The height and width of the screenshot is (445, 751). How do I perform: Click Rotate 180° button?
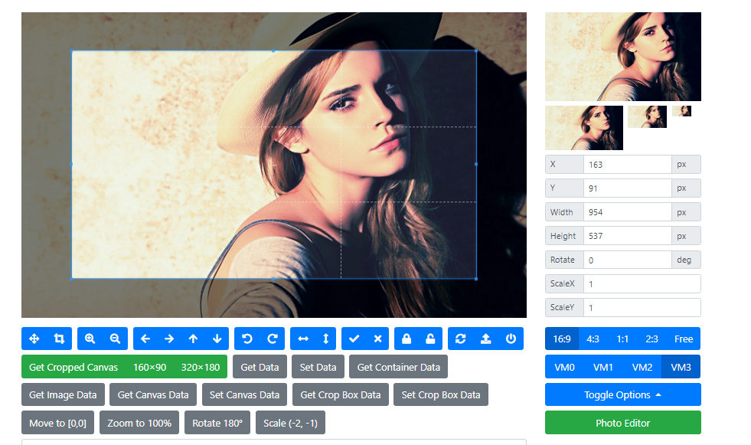pyautogui.click(x=217, y=423)
